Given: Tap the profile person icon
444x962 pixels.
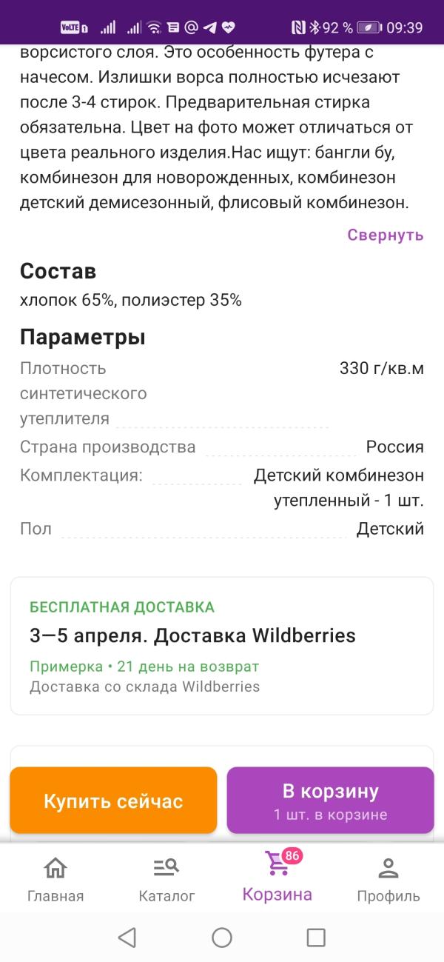Looking at the screenshot, I should click(x=388, y=867).
